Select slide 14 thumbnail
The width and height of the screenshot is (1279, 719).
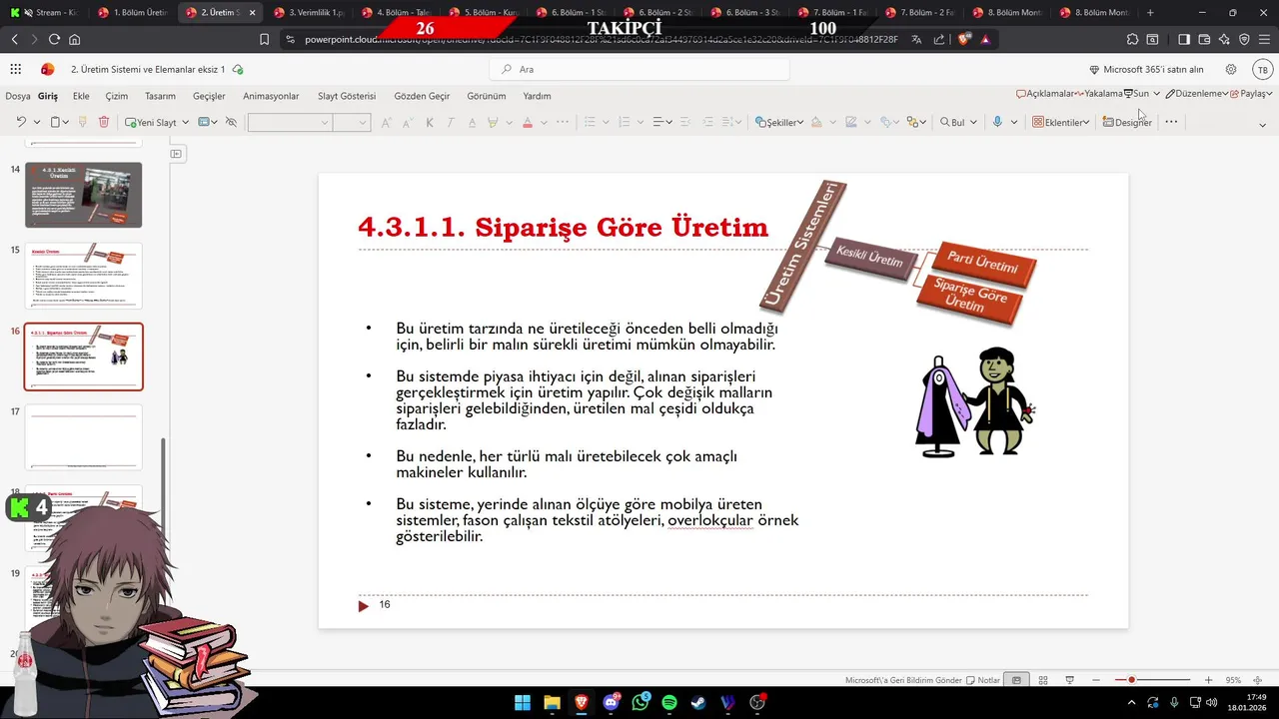[83, 195]
